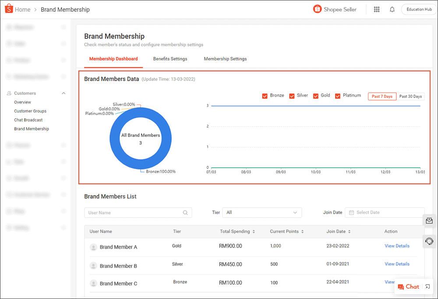Click the blue Bronze donut chart ring

(x=114, y=138)
